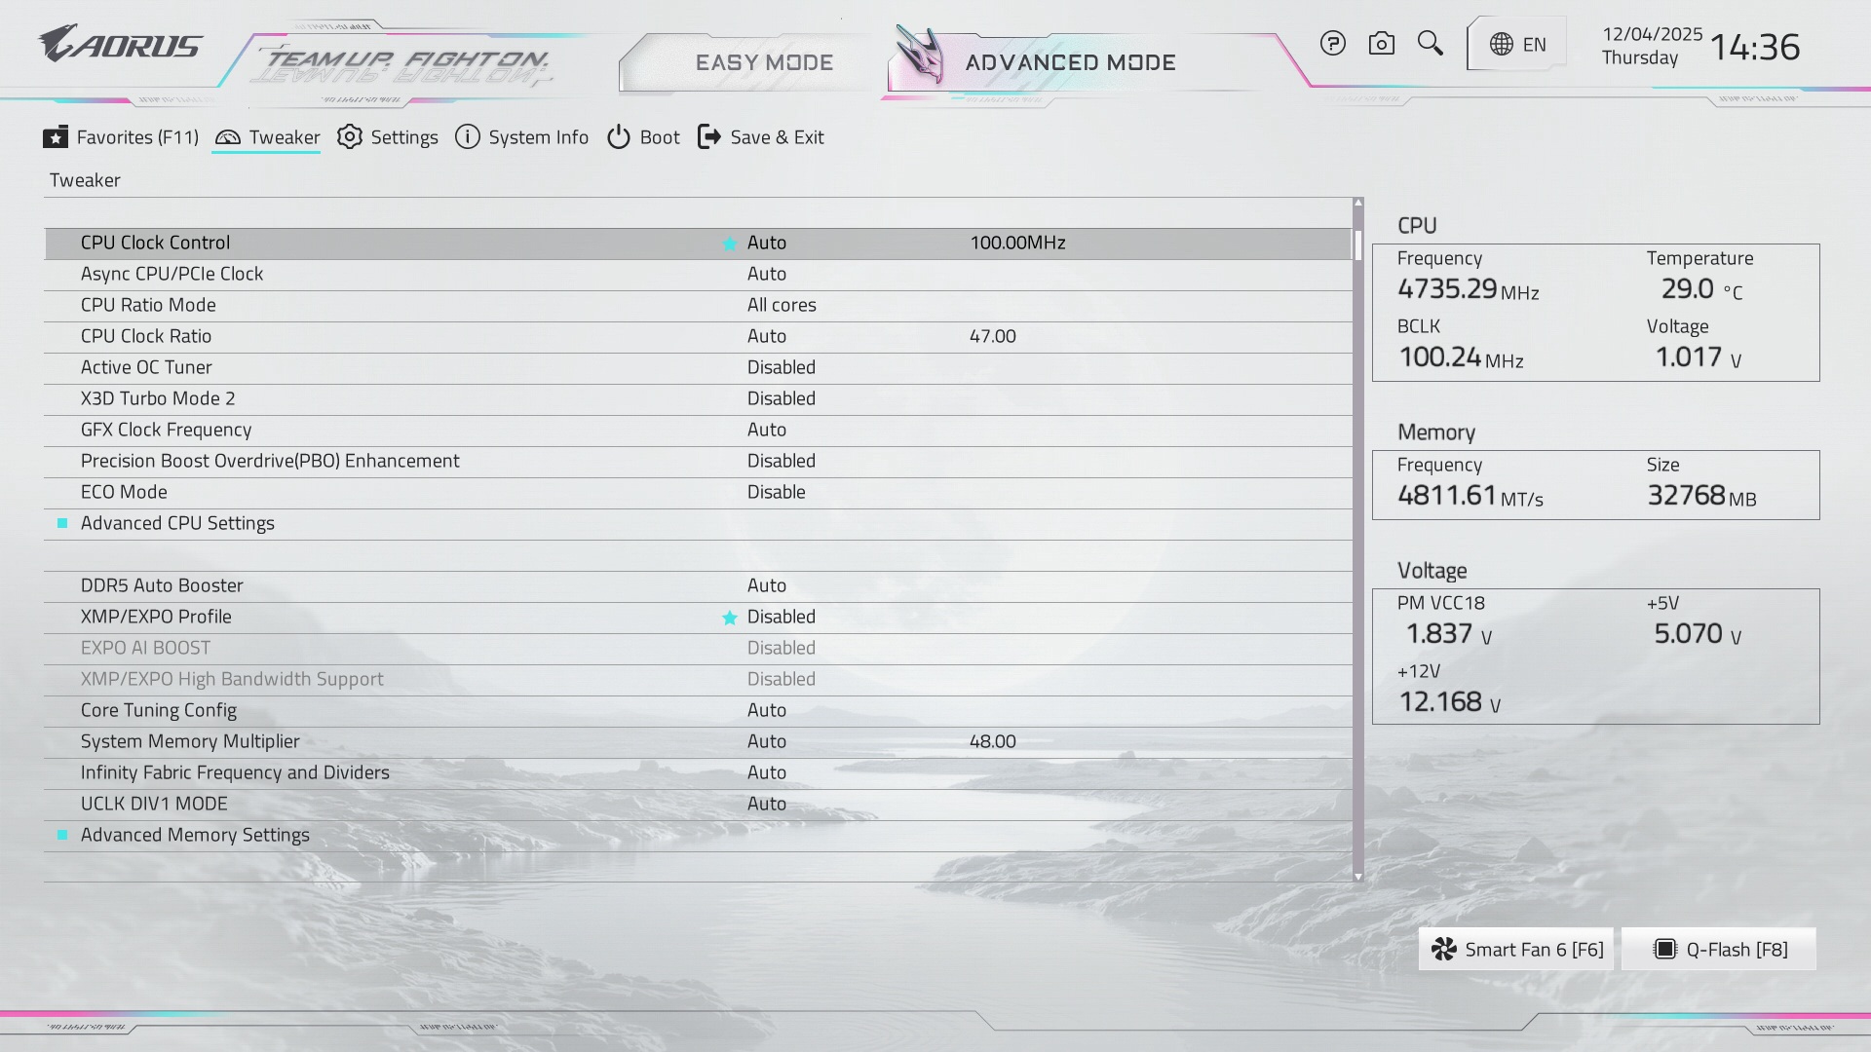Expand Advanced CPU Settings submenu

point(177,523)
